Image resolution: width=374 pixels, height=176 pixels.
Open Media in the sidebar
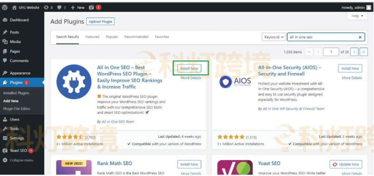[15, 41]
